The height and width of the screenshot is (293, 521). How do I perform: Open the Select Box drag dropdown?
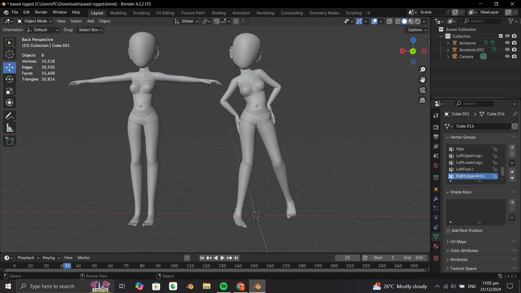click(x=90, y=30)
